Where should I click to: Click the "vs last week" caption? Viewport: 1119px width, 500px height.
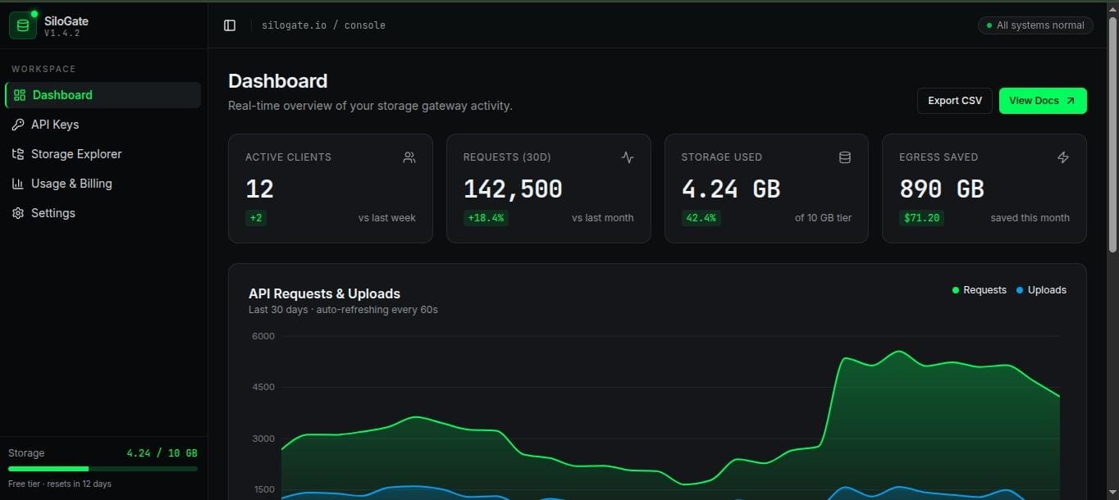[387, 218]
